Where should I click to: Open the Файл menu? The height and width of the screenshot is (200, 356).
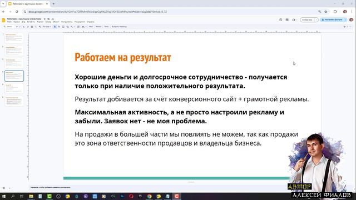coord(9,22)
